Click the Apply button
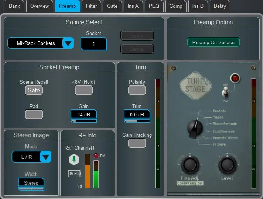The image size is (263, 199). click(137, 36)
